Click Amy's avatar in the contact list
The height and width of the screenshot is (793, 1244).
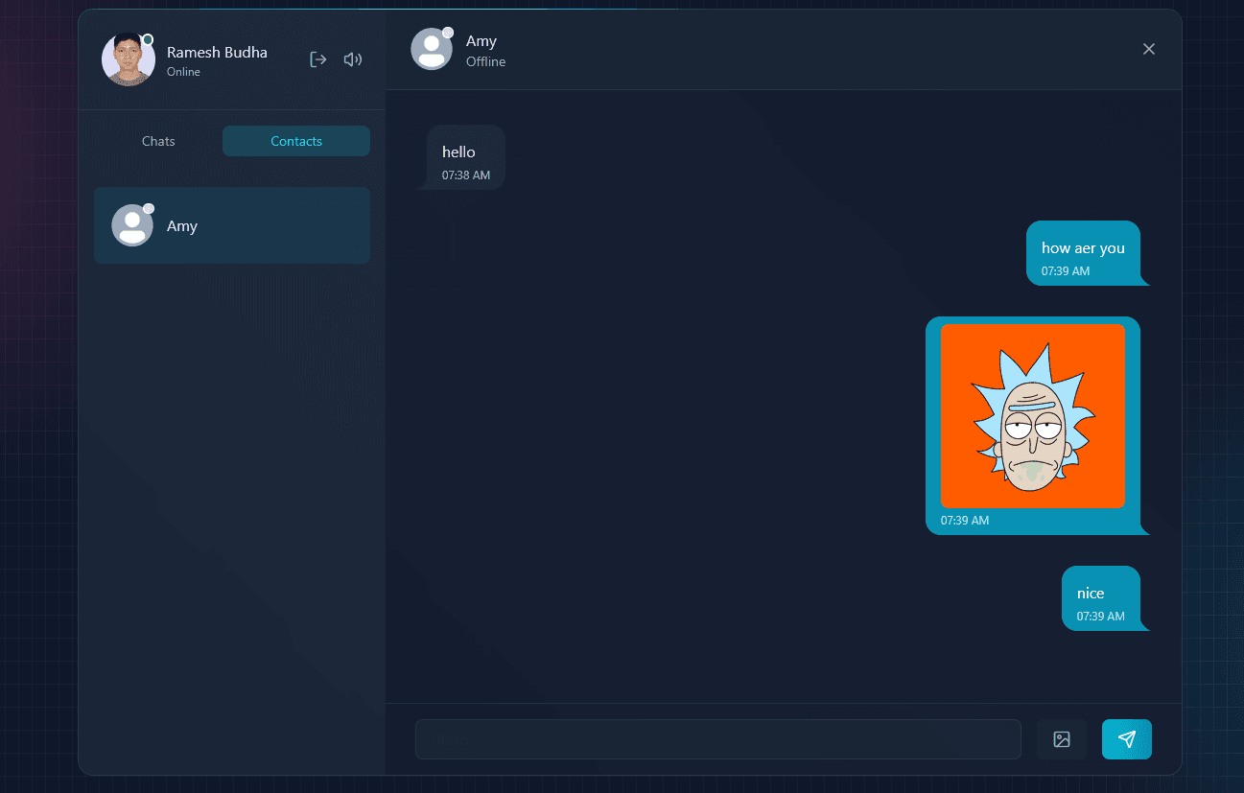(x=131, y=225)
